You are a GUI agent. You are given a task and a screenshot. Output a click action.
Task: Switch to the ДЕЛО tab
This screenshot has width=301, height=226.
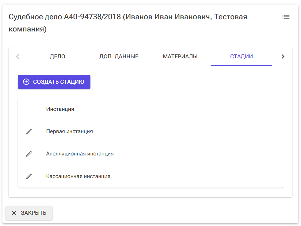click(x=57, y=56)
